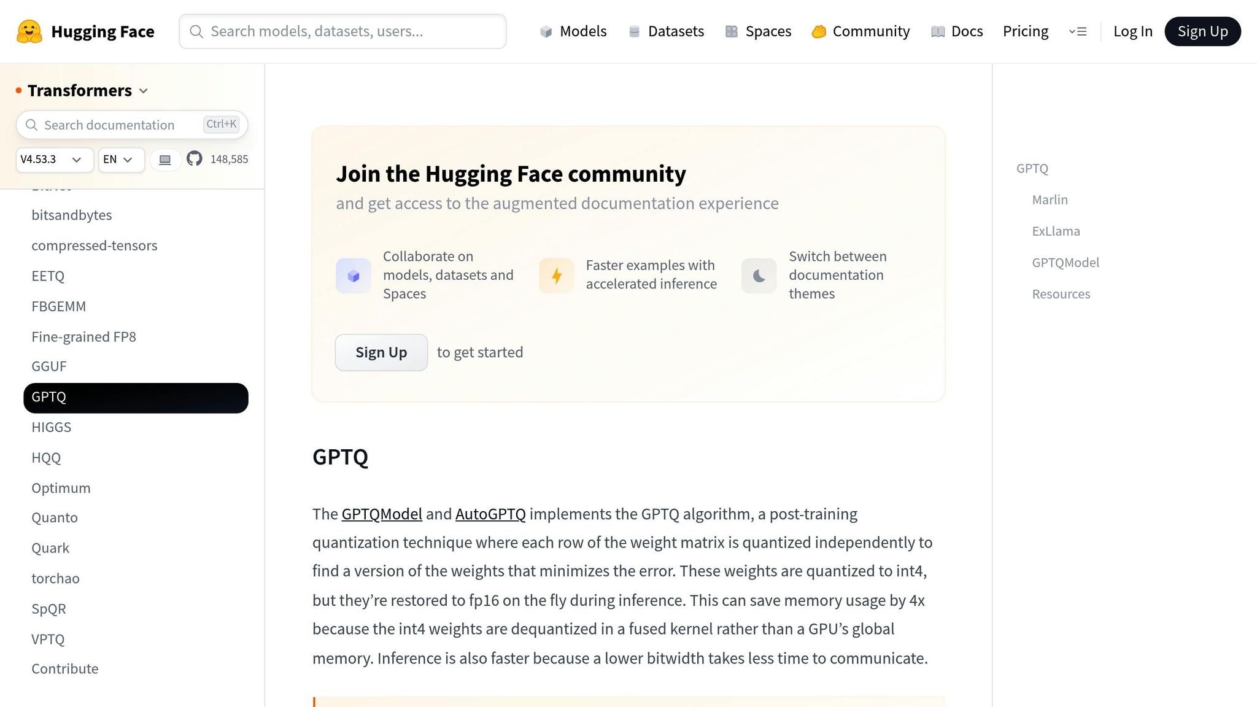This screenshot has width=1257, height=707.
Task: Click the Hugging Face logo icon
Action: [29, 31]
